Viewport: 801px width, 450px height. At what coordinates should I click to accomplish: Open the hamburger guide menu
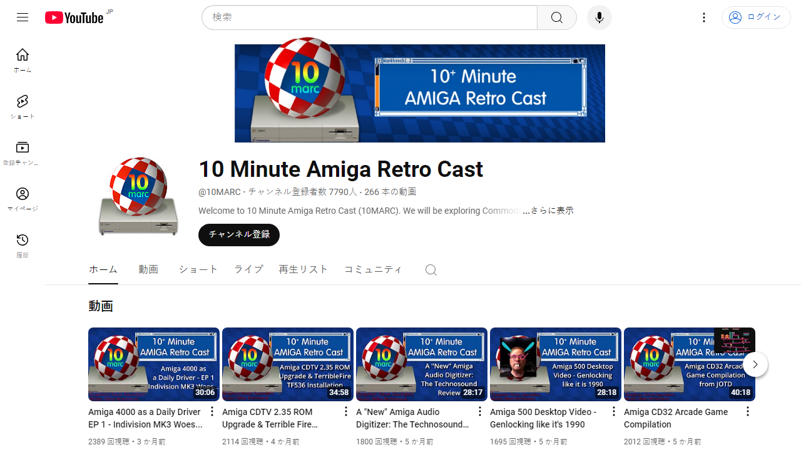coord(23,17)
